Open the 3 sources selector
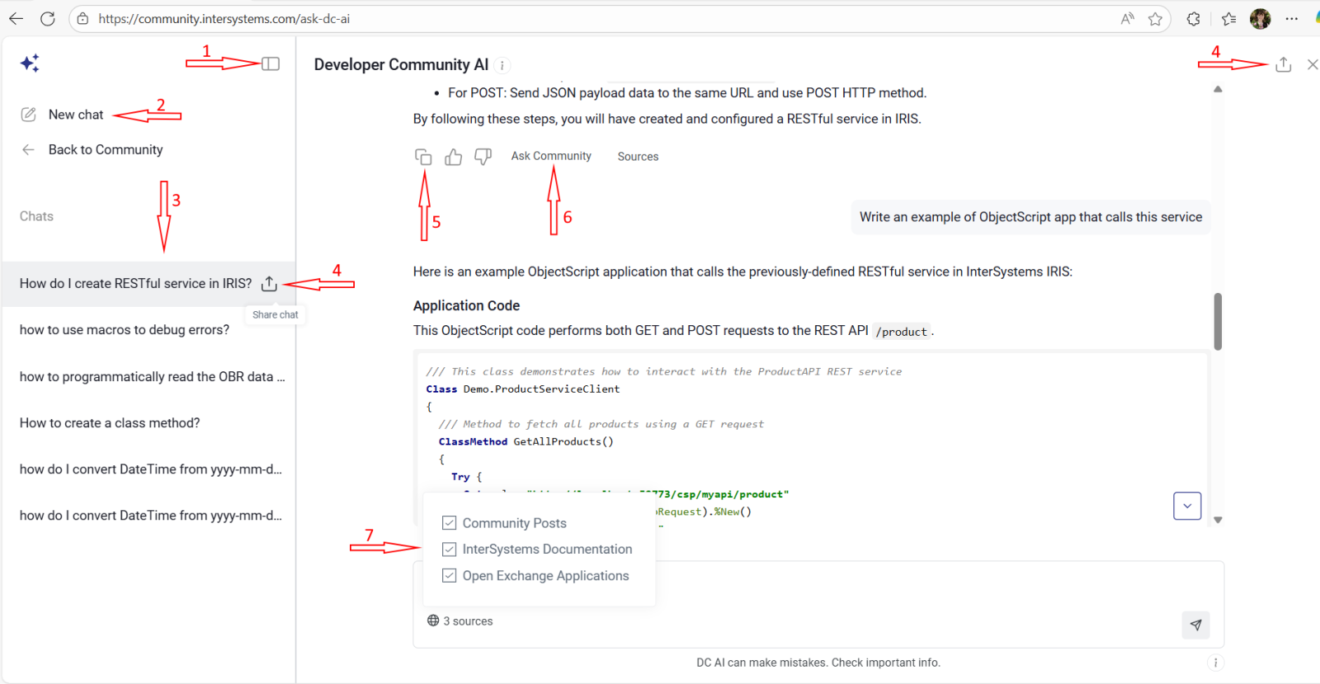This screenshot has width=1320, height=684. (460, 621)
